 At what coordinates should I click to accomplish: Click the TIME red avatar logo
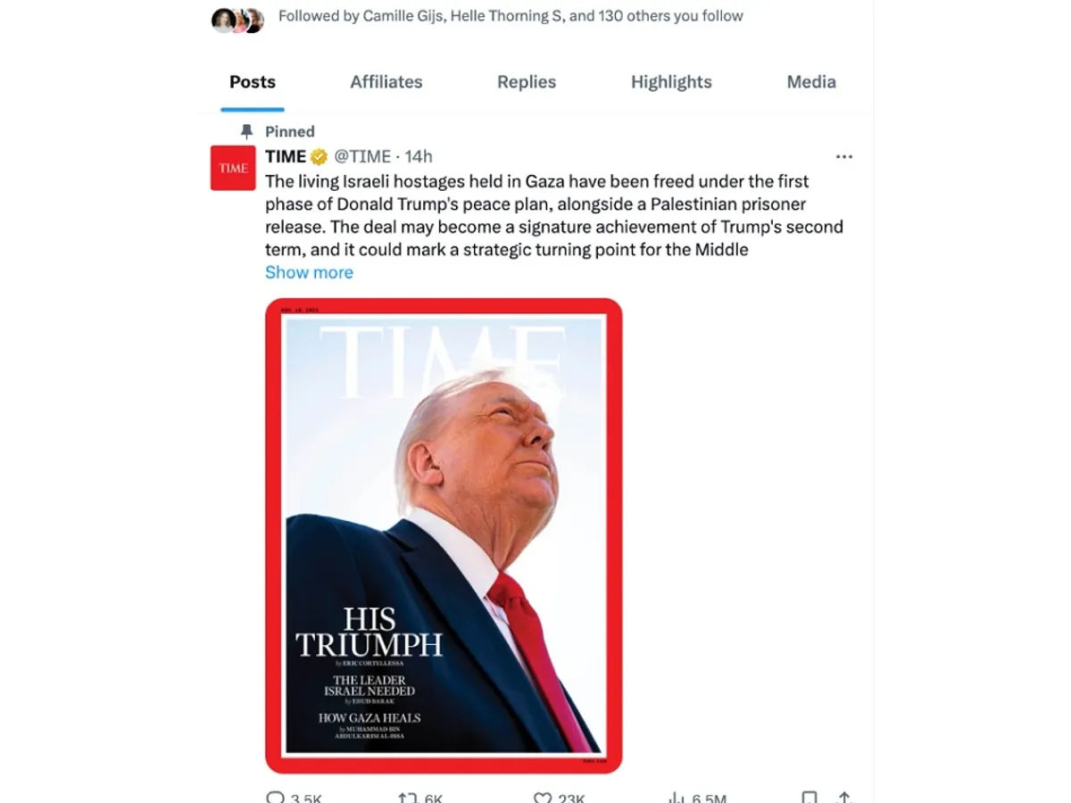tap(233, 168)
